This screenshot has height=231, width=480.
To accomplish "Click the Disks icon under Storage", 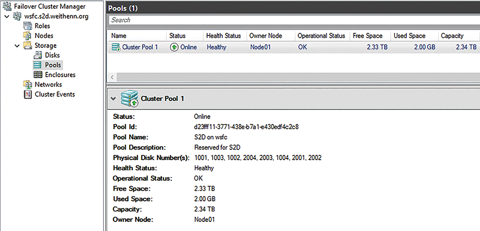I will click(37, 55).
